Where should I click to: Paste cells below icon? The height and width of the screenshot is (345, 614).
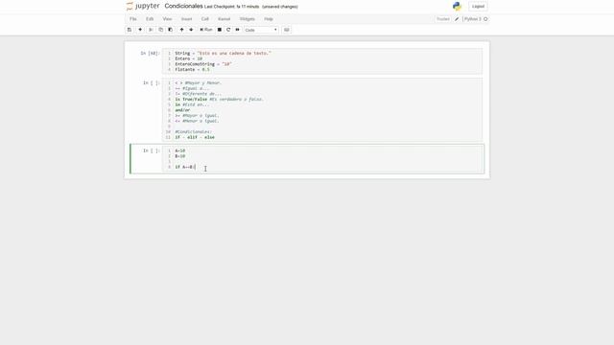click(x=171, y=30)
